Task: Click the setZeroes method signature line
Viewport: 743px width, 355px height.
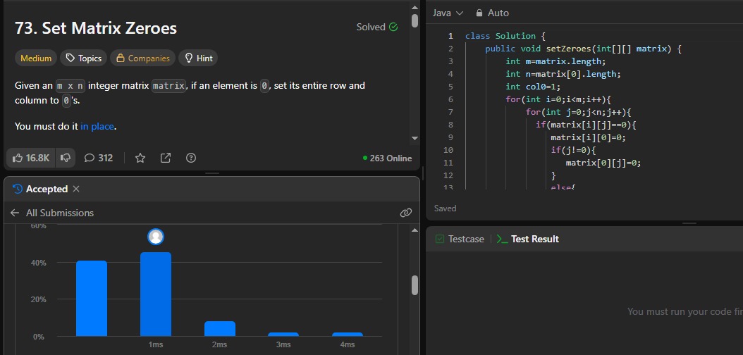Action: [x=583, y=49]
